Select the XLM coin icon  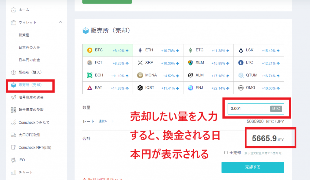[190, 75]
